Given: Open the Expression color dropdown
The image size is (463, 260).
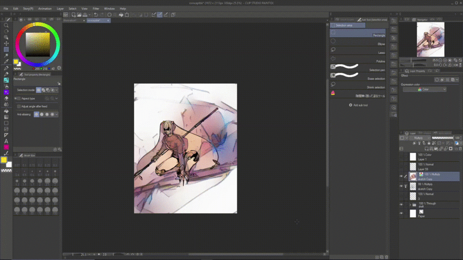Looking at the screenshot, I should click(x=424, y=90).
